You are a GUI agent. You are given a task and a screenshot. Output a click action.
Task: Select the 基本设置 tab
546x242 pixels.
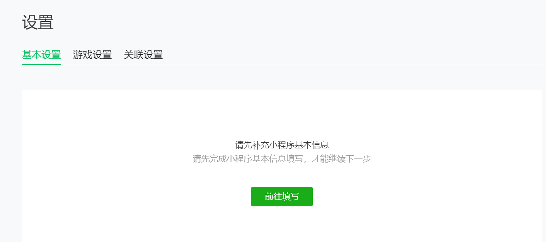point(41,55)
